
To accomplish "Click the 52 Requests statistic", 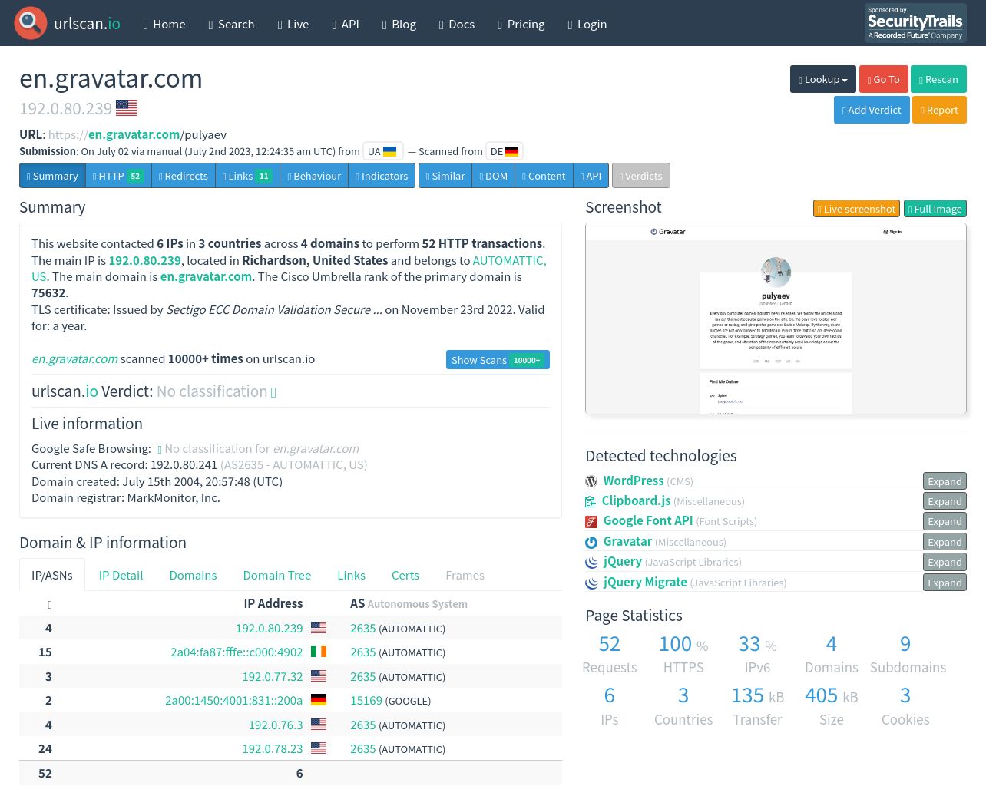I will tap(610, 655).
